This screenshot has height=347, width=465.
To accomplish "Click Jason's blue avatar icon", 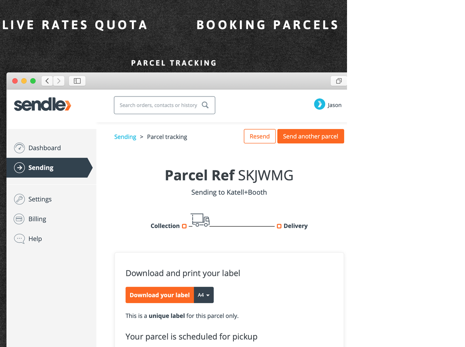I will (x=319, y=104).
